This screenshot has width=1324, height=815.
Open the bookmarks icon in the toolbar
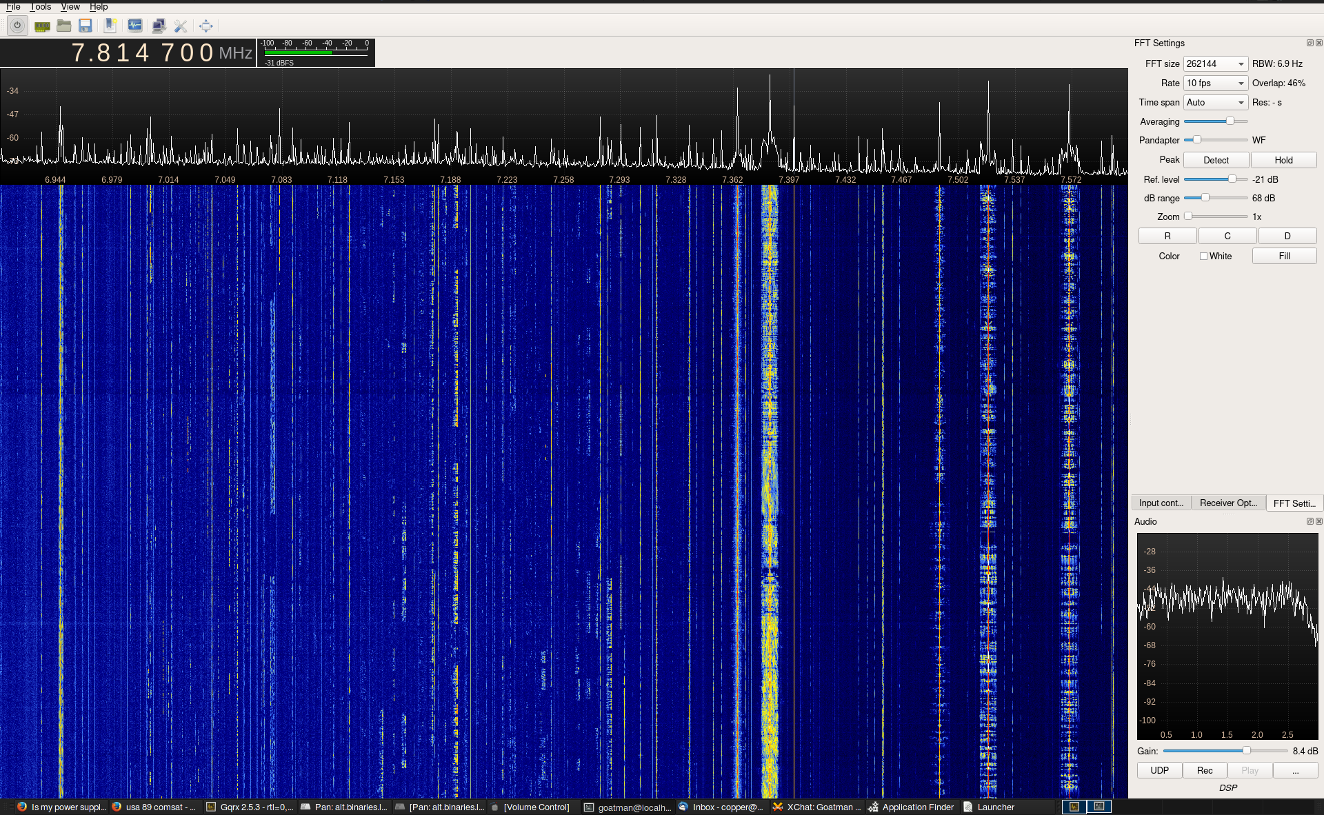110,26
